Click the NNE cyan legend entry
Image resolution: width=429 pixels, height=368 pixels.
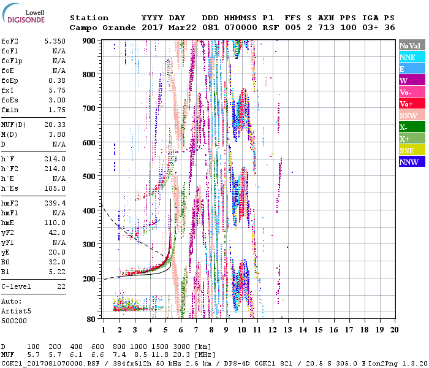(x=411, y=57)
